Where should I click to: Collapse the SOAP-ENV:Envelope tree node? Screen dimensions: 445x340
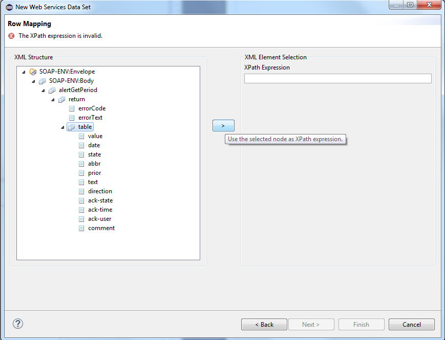(x=24, y=72)
